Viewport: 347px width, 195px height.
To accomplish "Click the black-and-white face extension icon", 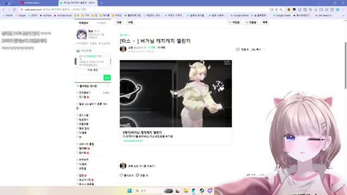I will [294, 10].
